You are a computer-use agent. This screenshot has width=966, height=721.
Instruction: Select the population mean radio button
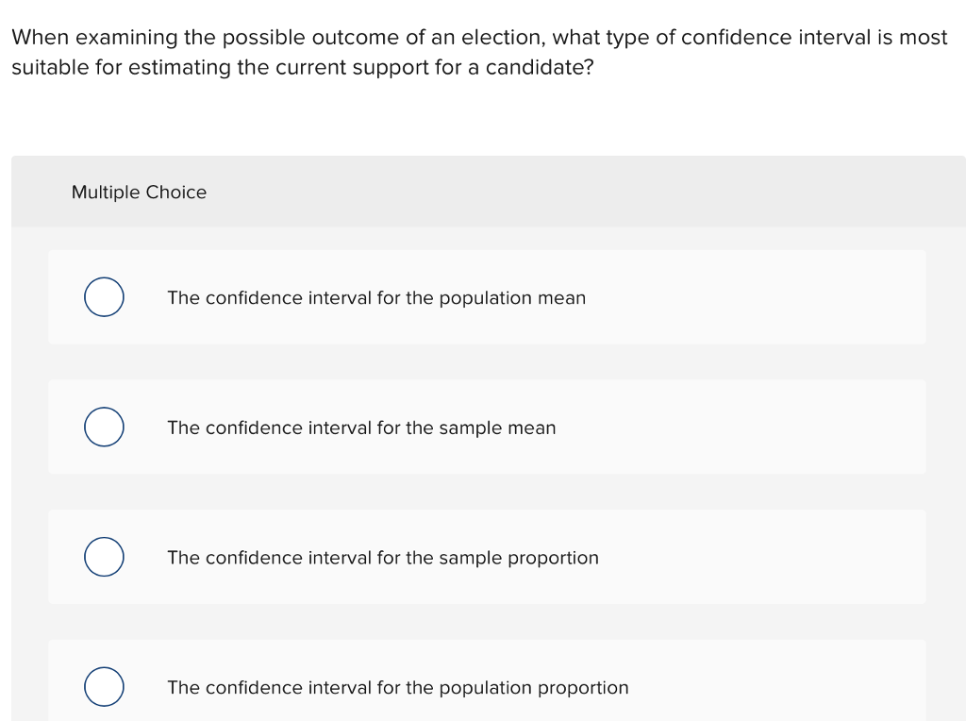coord(104,296)
